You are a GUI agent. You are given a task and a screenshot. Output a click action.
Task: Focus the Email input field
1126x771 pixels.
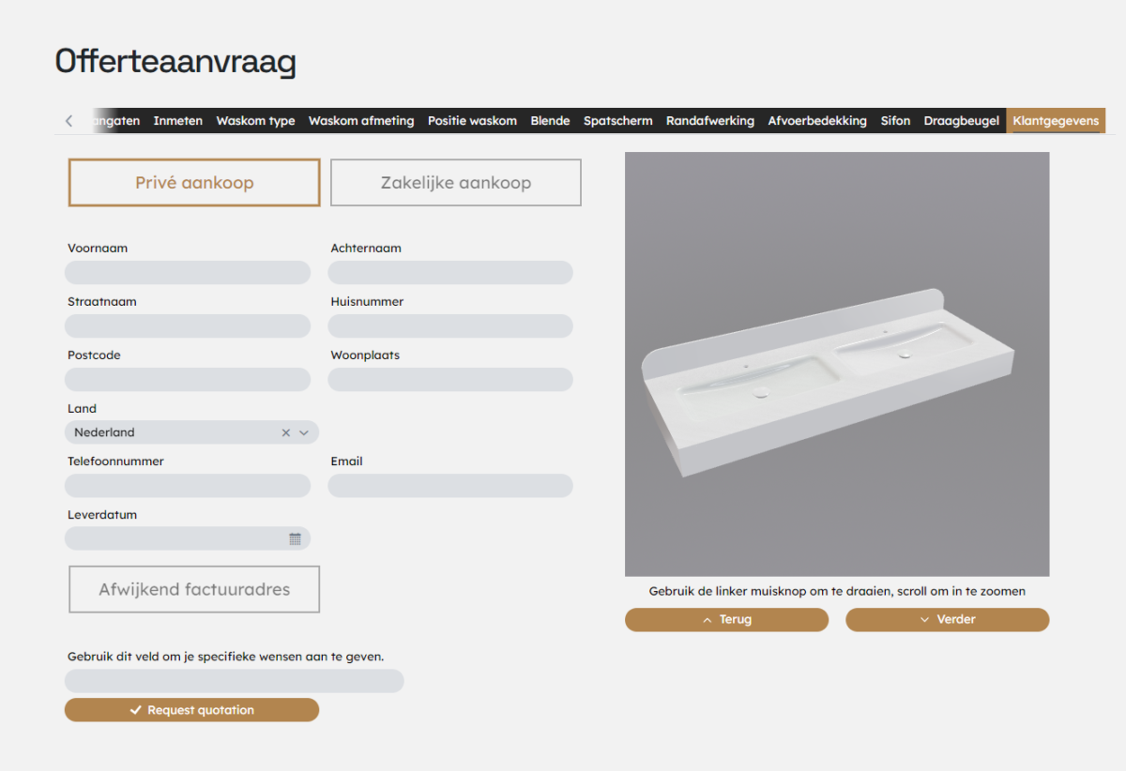point(450,486)
